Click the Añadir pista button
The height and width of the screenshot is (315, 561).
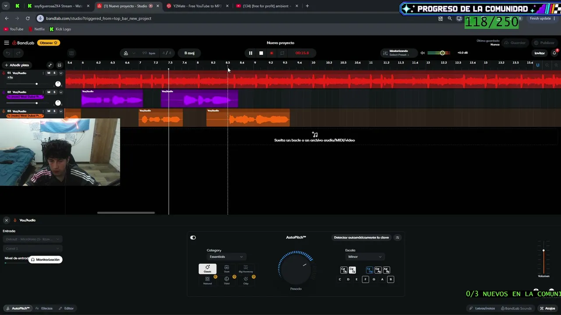tap(17, 65)
